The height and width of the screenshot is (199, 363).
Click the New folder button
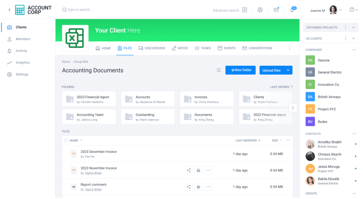[241, 70]
